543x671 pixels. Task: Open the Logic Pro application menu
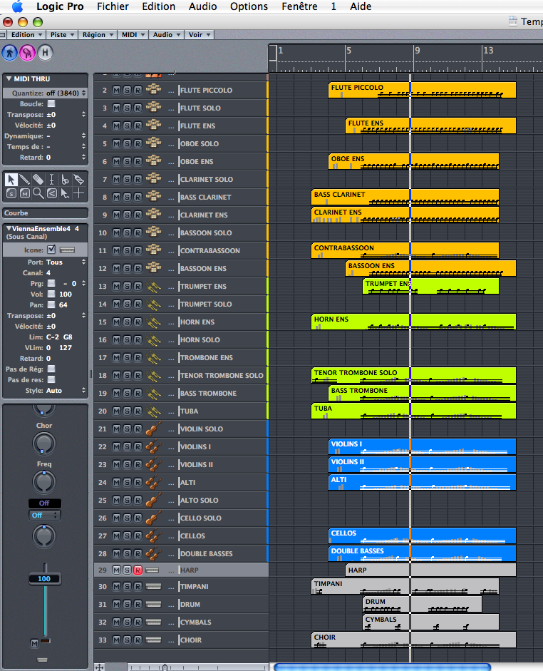(60, 6)
